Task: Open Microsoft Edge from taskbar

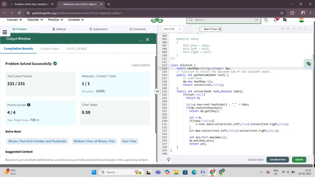Action: (194, 172)
